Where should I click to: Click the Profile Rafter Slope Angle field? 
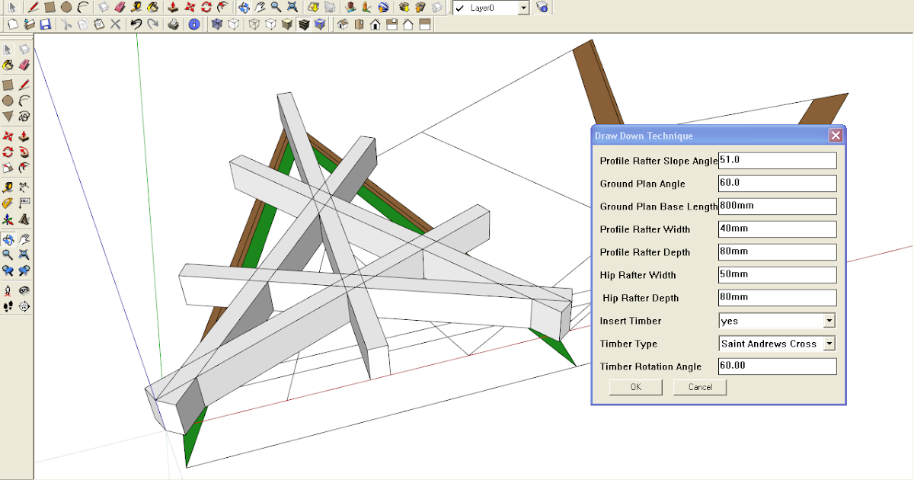pyautogui.click(x=777, y=161)
